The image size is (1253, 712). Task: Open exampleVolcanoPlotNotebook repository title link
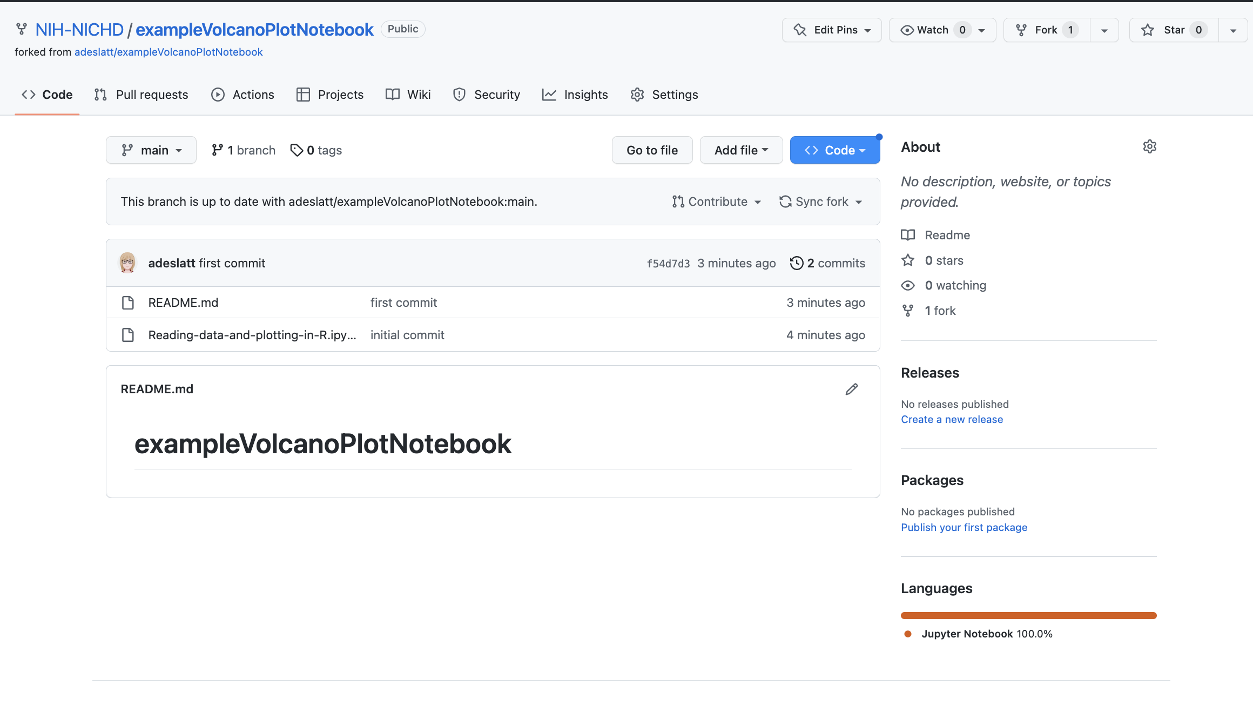tap(254, 29)
